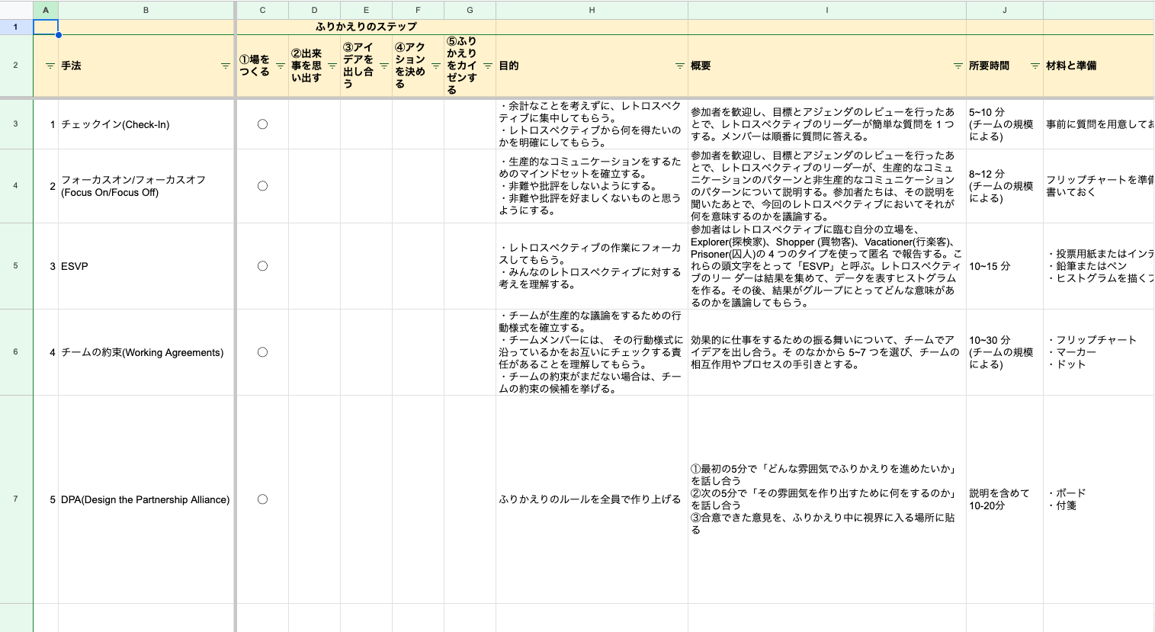Open the right-side filter dropdown of the 手法 column

point(226,66)
